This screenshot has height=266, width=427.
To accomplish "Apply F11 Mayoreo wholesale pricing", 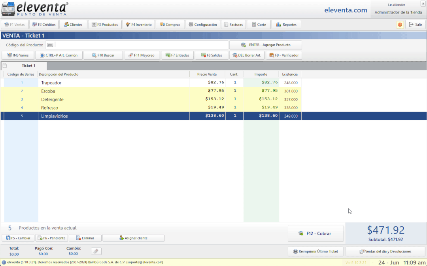I will pyautogui.click(x=141, y=55).
